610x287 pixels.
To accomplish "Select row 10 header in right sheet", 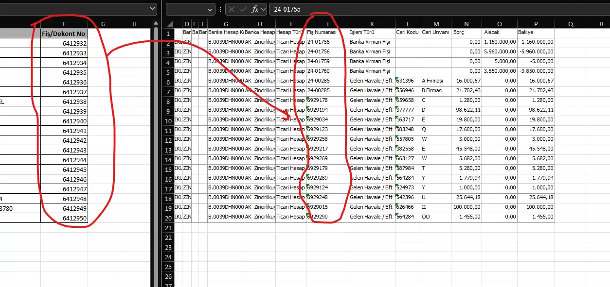I will [x=168, y=121].
